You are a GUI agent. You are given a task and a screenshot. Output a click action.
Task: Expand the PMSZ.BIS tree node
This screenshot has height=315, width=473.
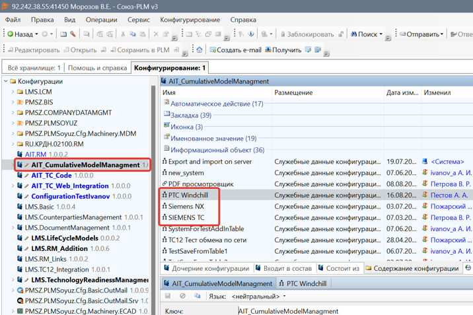(13, 102)
